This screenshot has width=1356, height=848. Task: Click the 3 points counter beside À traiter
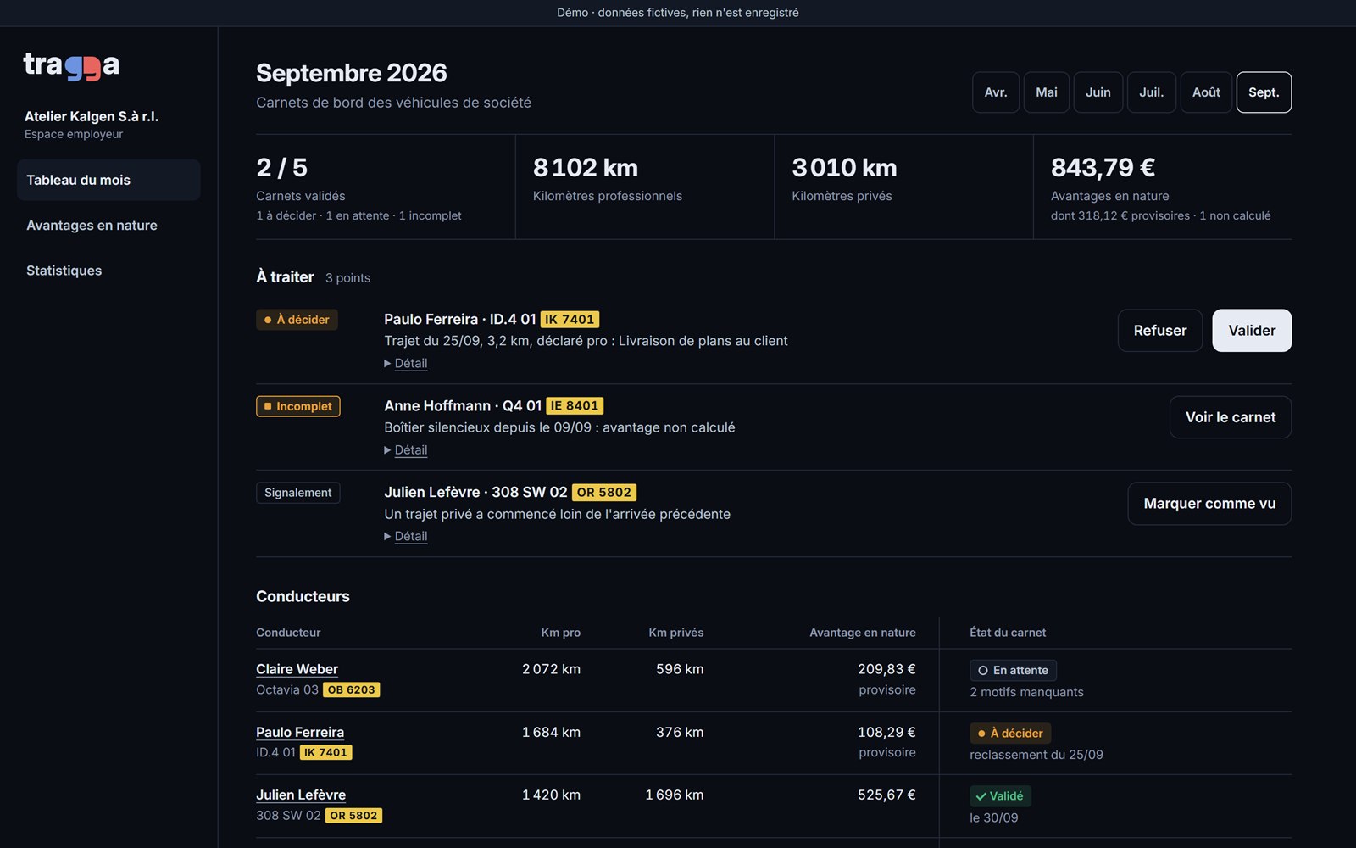[x=347, y=278]
